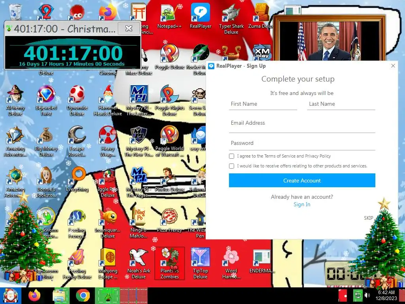
Task: Follow the Sign In link
Action: (302, 204)
